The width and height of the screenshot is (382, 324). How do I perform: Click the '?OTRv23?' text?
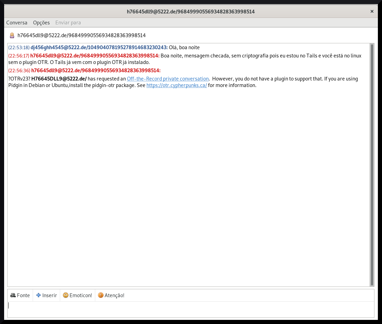(x=19, y=79)
